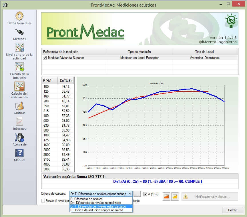Select the 400 Hz row value 57,36

coord(65,116)
